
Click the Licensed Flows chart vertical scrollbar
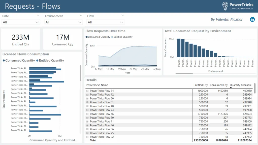tap(80, 73)
